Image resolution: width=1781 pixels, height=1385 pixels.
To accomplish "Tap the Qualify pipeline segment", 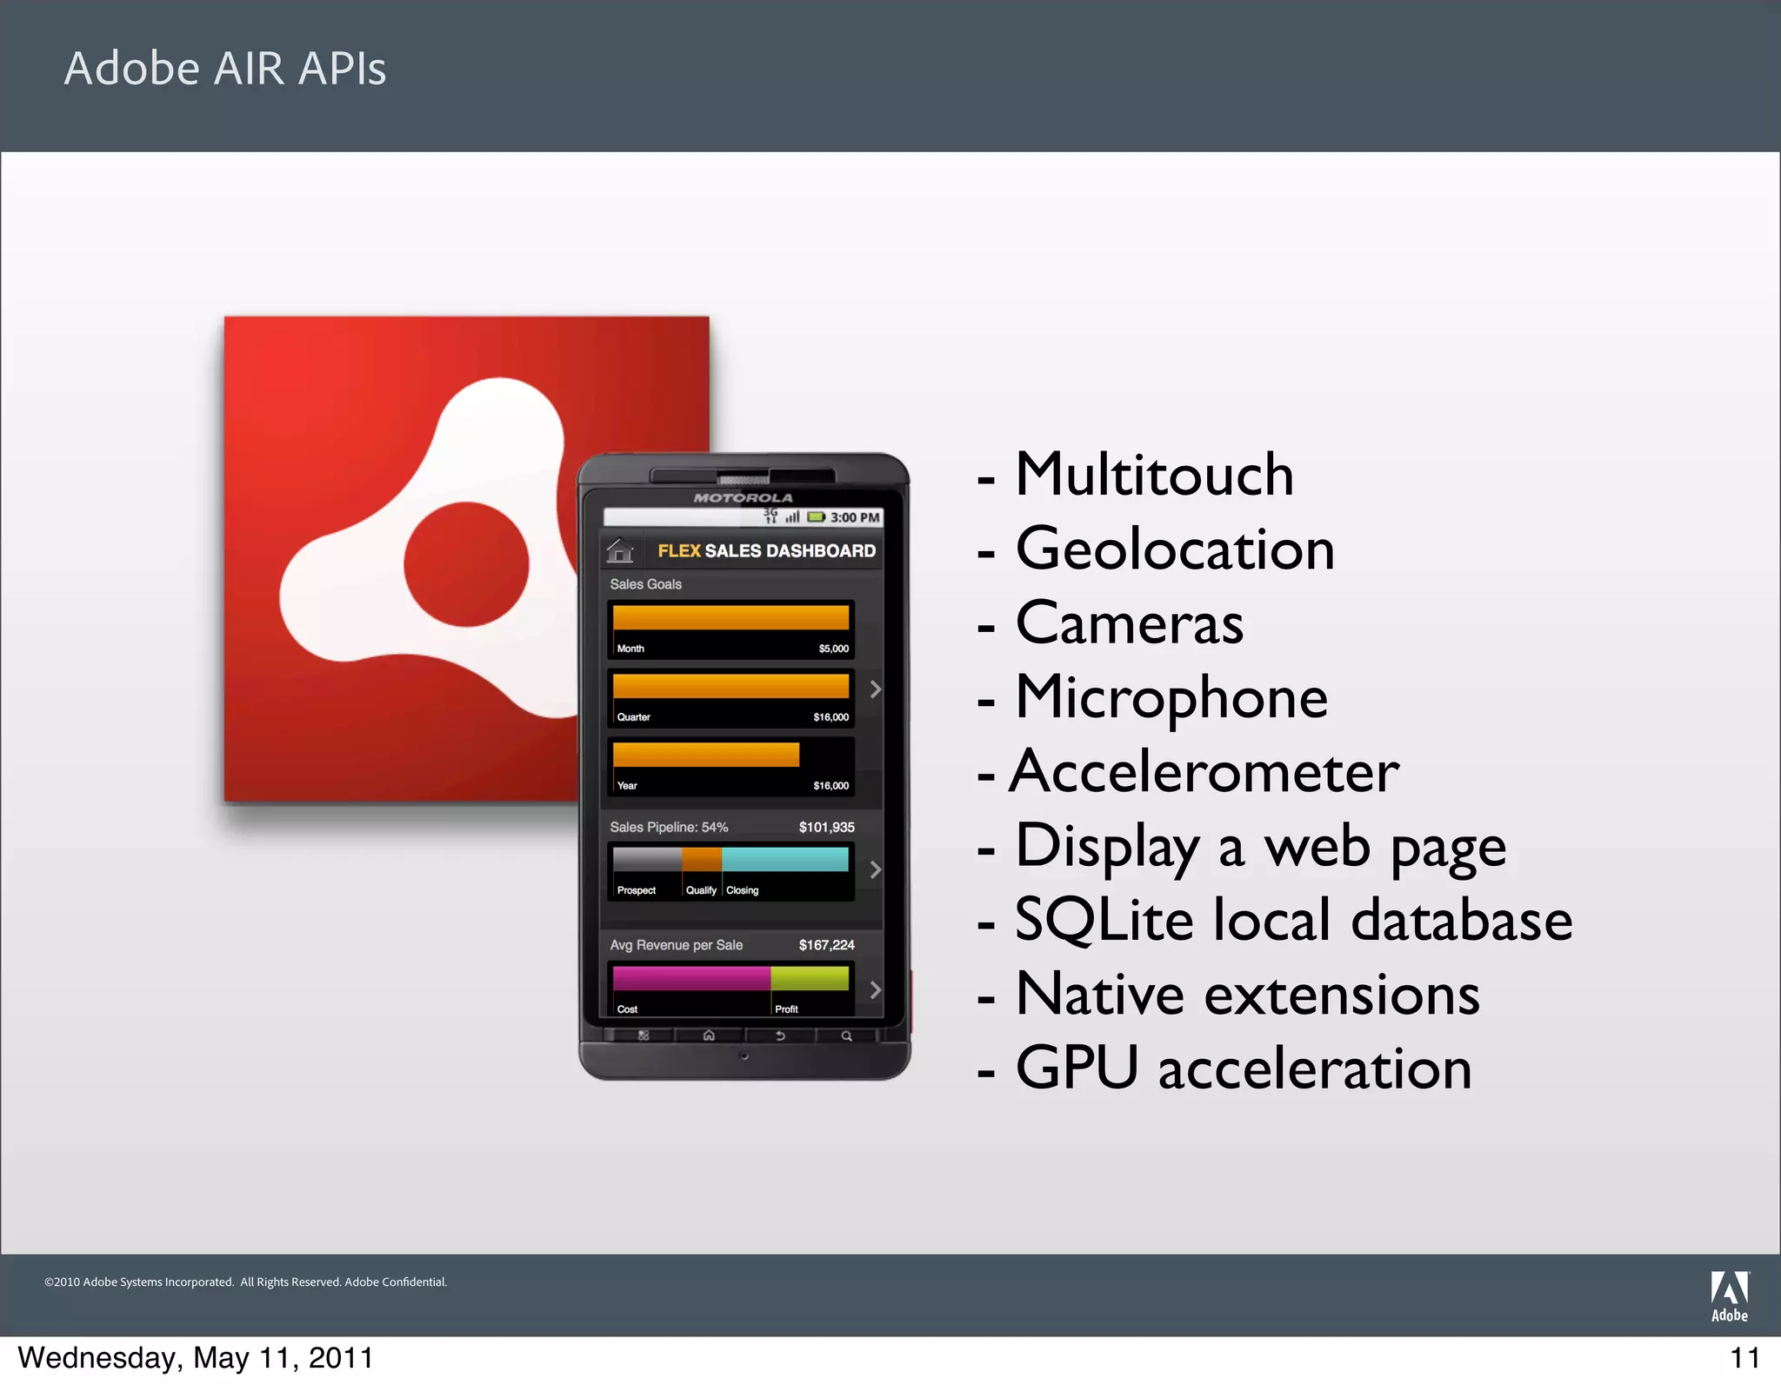I will [702, 859].
